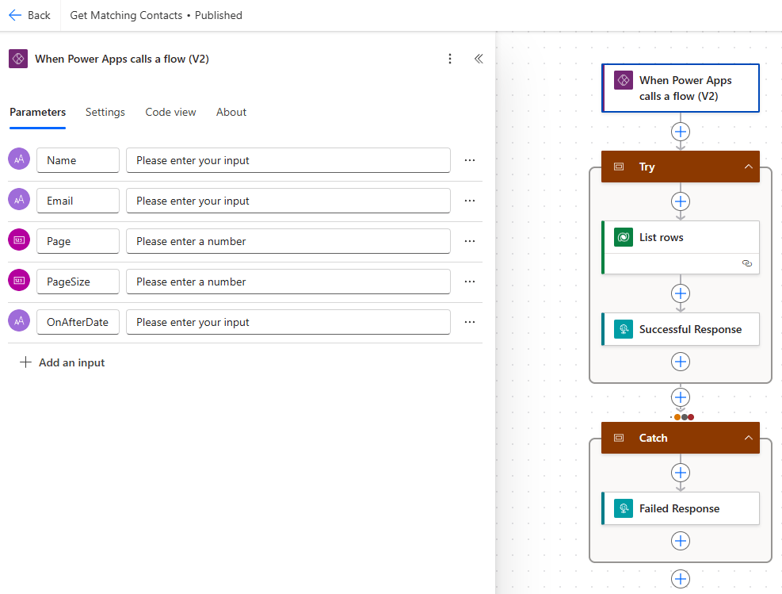Collapse the trigger panel with double chevron

click(479, 59)
